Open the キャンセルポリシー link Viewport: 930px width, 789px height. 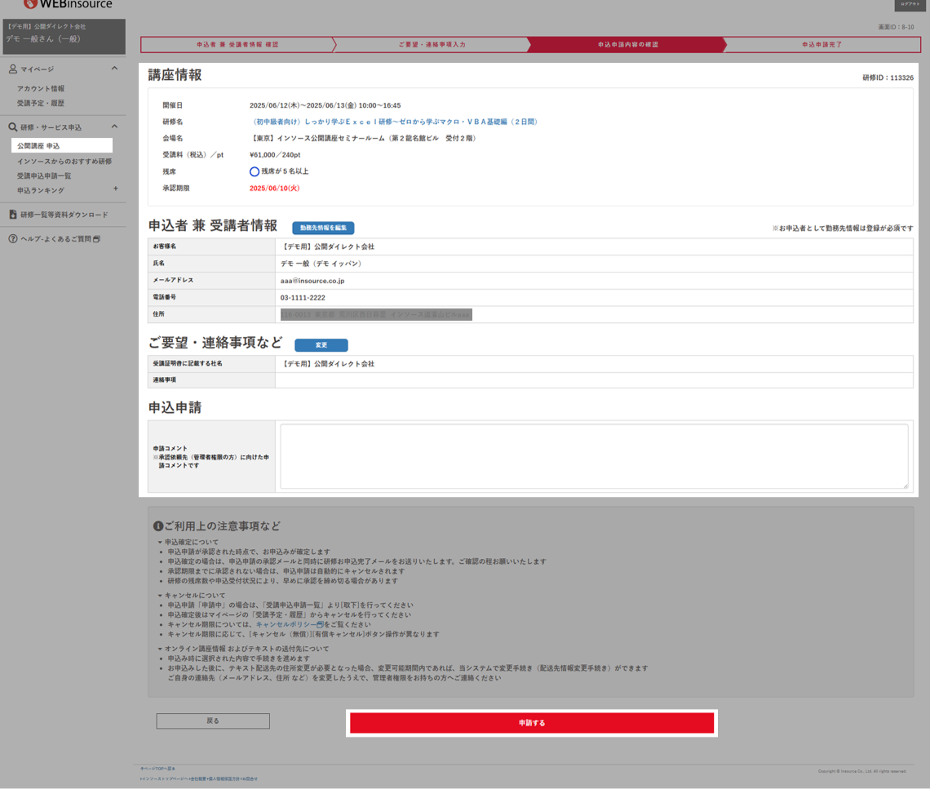pos(290,625)
